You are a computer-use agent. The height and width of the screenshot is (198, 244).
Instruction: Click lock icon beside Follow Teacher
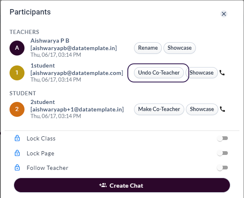(17, 168)
